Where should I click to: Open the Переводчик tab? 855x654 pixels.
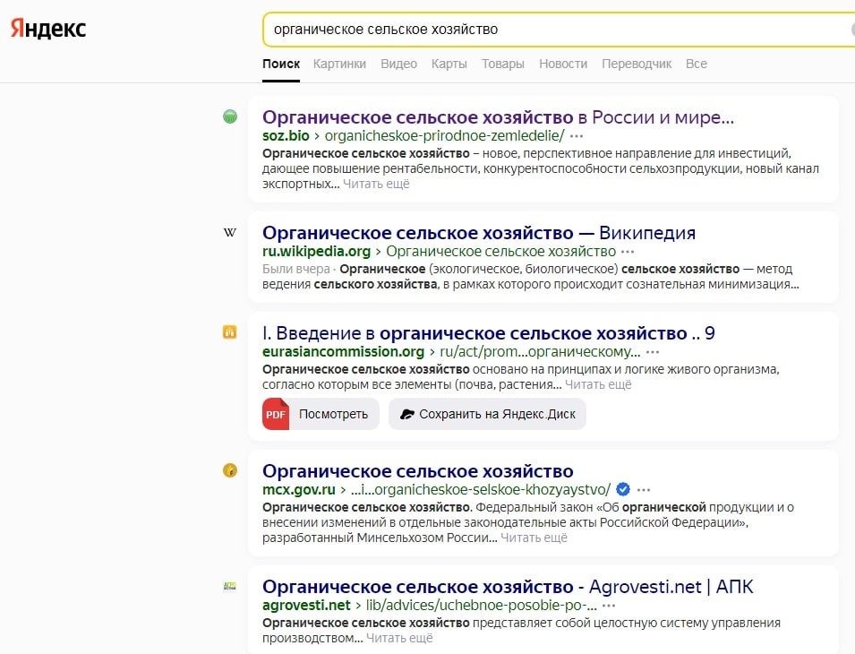[x=637, y=64]
